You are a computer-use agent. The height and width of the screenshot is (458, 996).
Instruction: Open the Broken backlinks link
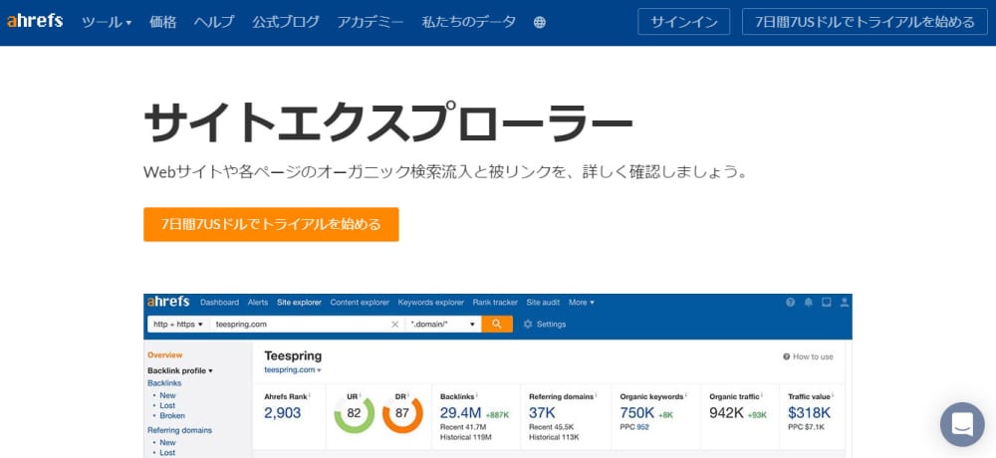coord(172,415)
